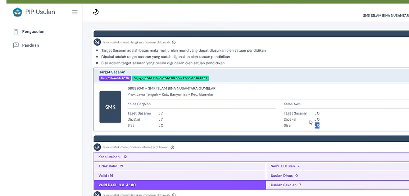Click the 31_ags_2026 date range badge

point(171,78)
